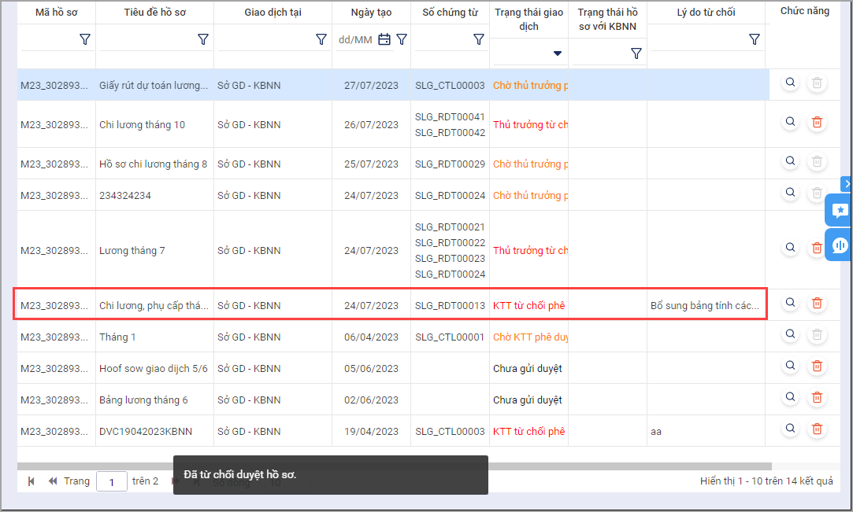Open the filter icon for Lý do từ chối column
Image resolution: width=853 pixels, height=512 pixels.
[x=754, y=39]
